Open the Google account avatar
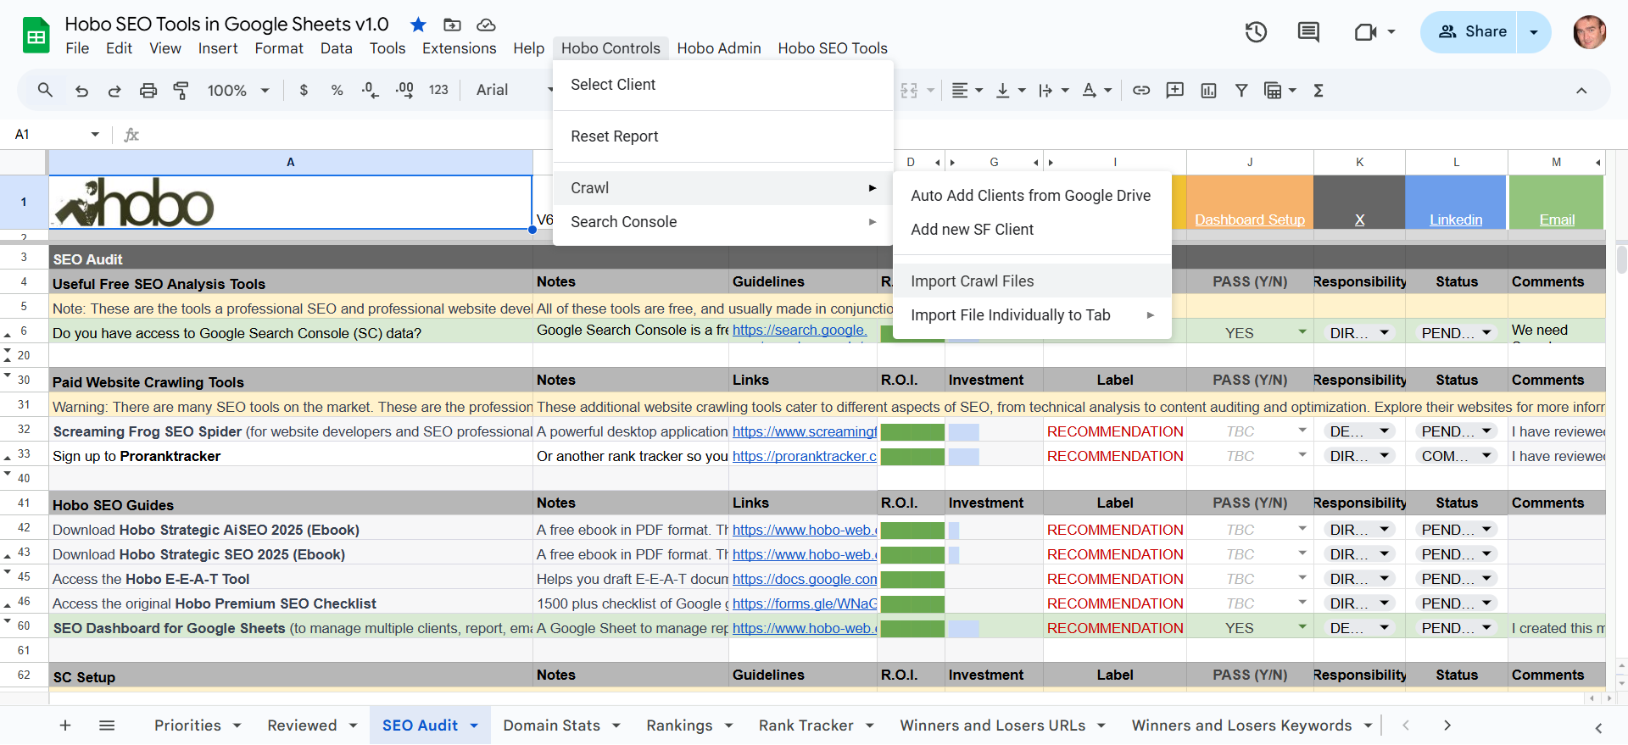The image size is (1628, 745). pyautogui.click(x=1589, y=32)
